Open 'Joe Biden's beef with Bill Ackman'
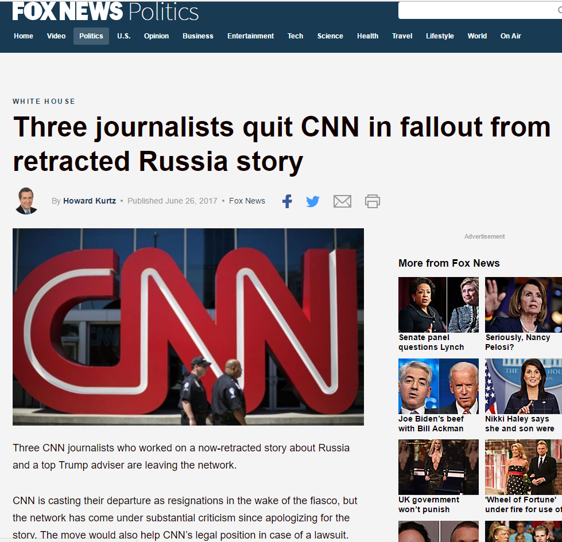Screen dimensions: 562x542 [x=439, y=396]
